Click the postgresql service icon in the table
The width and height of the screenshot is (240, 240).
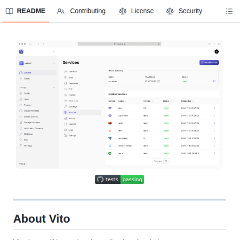tap(110, 138)
